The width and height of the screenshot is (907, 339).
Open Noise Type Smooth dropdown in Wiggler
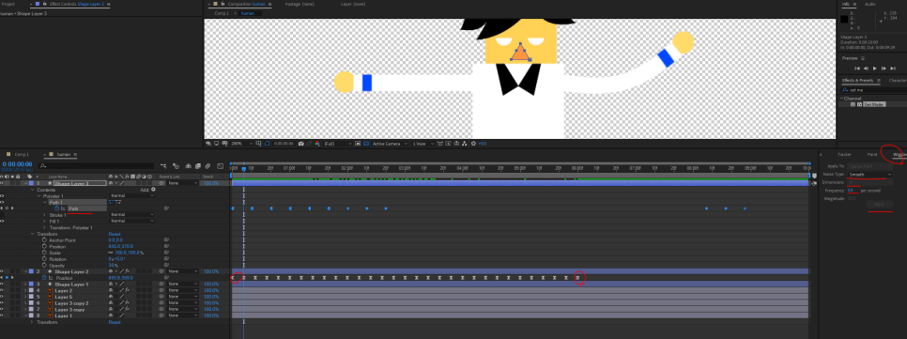[870, 174]
